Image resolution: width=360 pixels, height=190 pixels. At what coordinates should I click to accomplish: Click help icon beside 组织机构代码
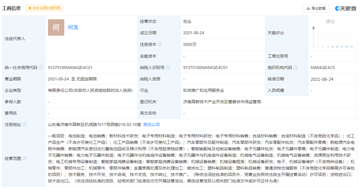(x=296, y=67)
